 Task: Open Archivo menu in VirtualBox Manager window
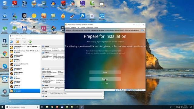pos(12,38)
